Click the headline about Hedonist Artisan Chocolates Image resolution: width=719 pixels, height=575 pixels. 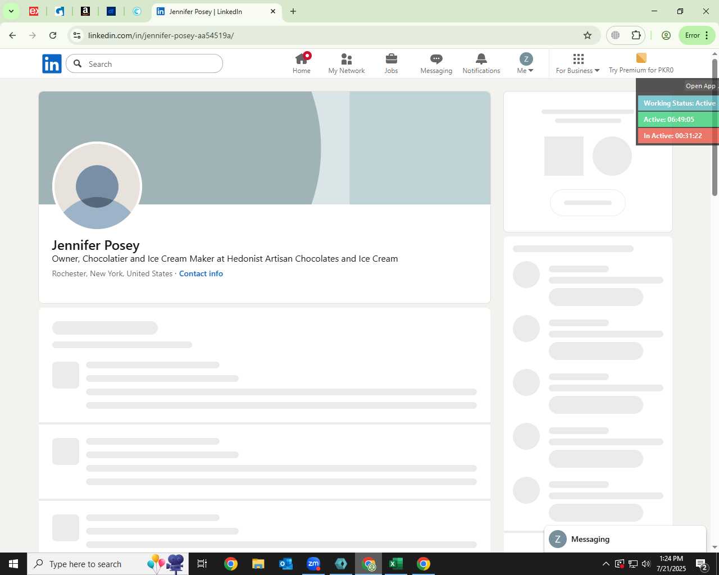(x=225, y=259)
